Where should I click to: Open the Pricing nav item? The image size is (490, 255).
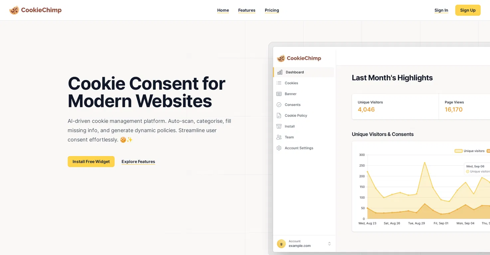(272, 10)
